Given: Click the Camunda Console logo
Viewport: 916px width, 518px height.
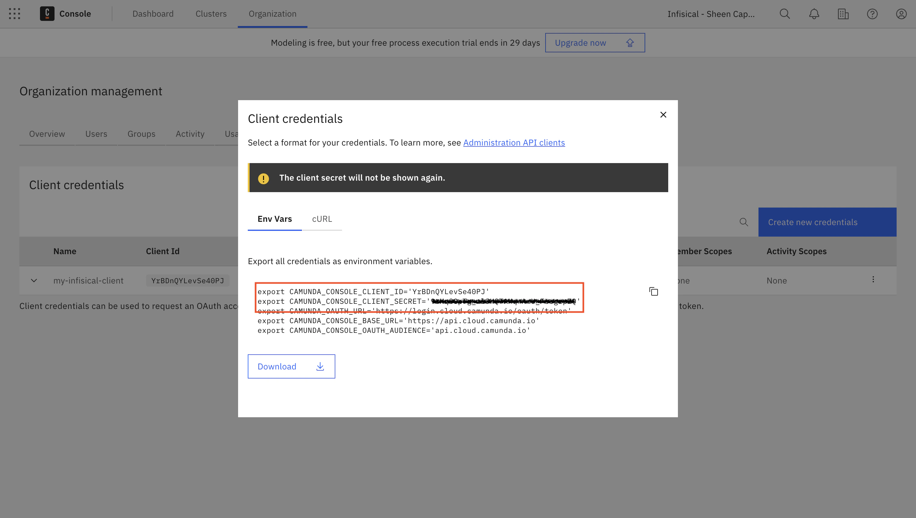Looking at the screenshot, I should coord(47,14).
